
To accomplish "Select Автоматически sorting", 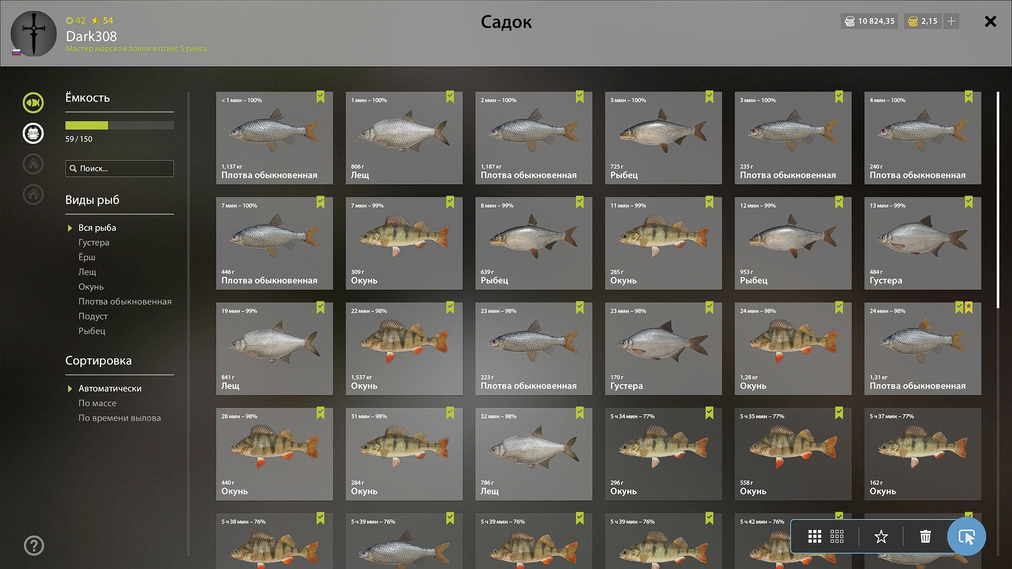I will coord(110,389).
